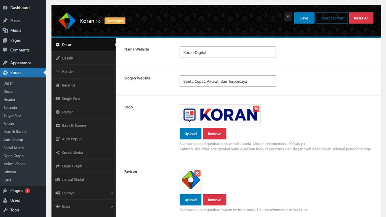This screenshot has height=217, width=386.
Task: Click the Media library icon
Action: [5, 30]
